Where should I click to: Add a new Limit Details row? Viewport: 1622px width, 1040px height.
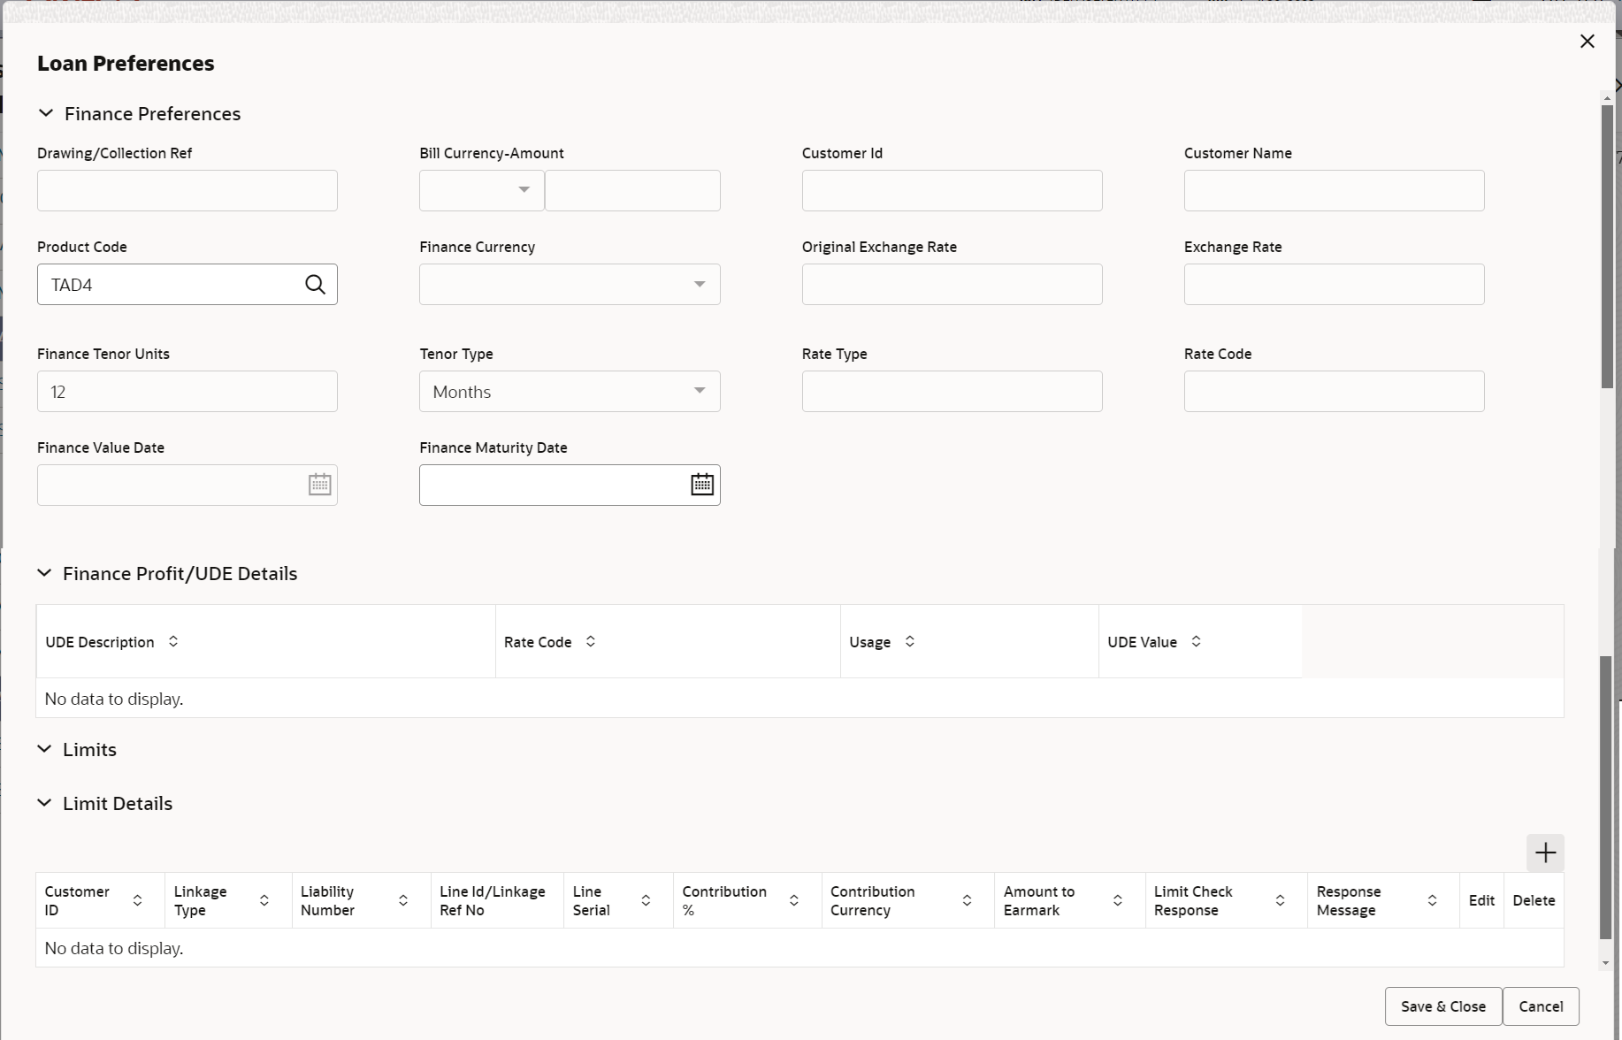click(1545, 853)
